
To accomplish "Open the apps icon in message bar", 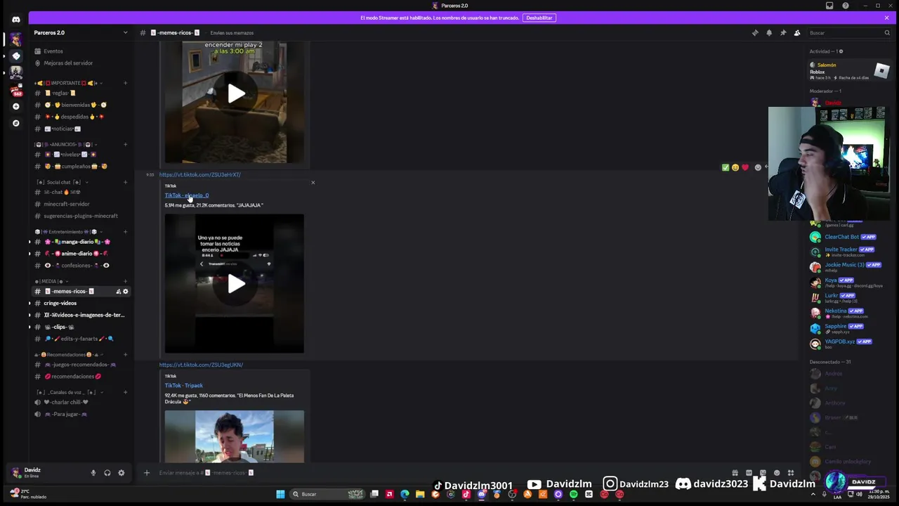I will pos(790,472).
